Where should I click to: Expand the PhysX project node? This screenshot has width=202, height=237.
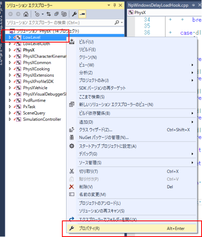tap(10, 50)
